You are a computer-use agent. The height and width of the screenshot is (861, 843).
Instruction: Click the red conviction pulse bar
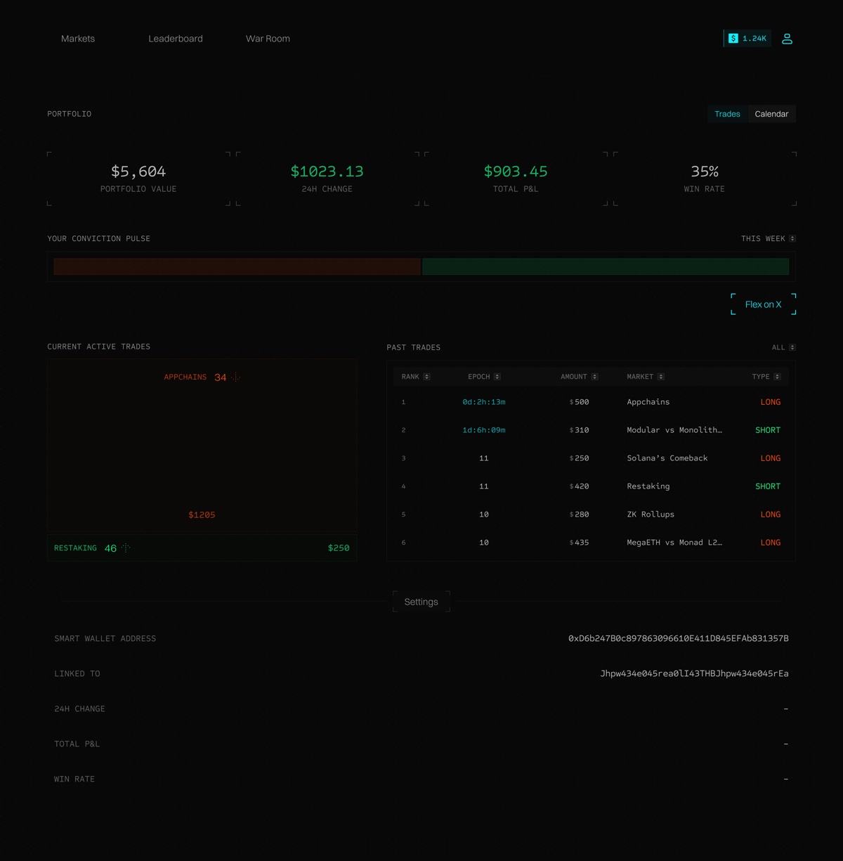[x=237, y=266]
